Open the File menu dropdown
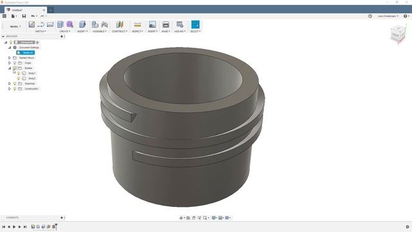Screen dimensions: 412x232 click(x=14, y=16)
